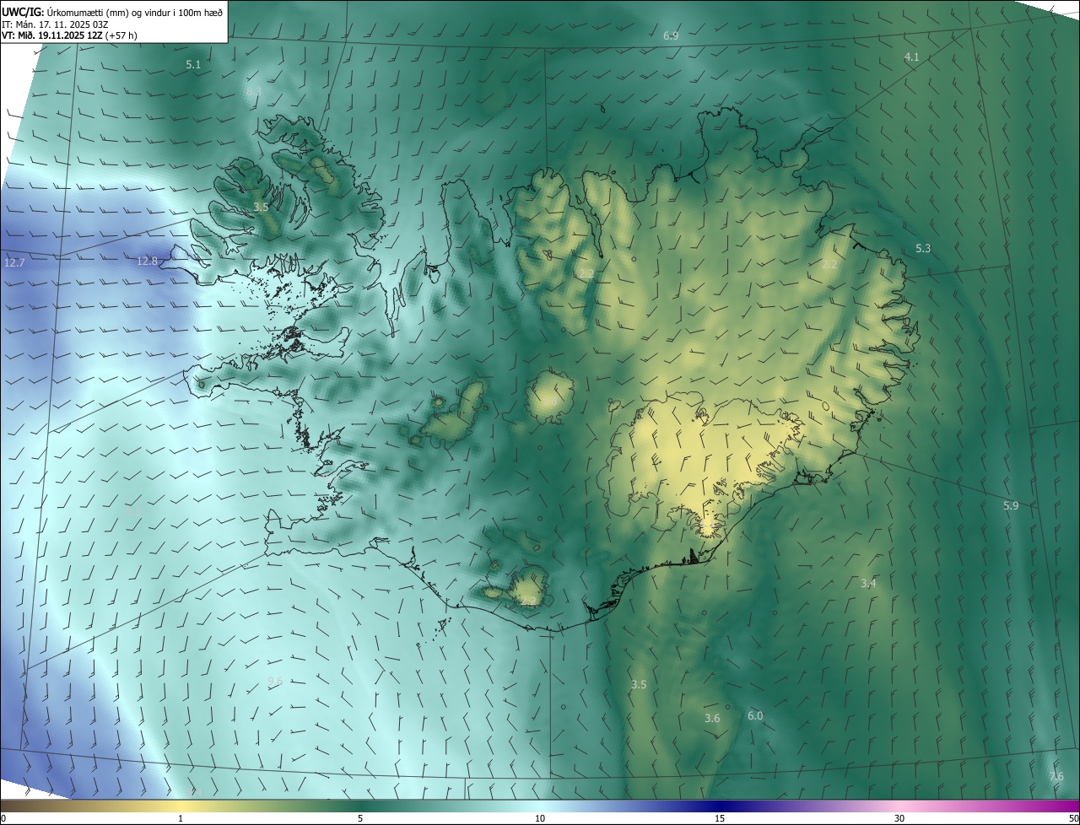Image resolution: width=1080 pixels, height=825 pixels.
Task: Click the 50 tick label on the color scale
Action: click(1072, 818)
